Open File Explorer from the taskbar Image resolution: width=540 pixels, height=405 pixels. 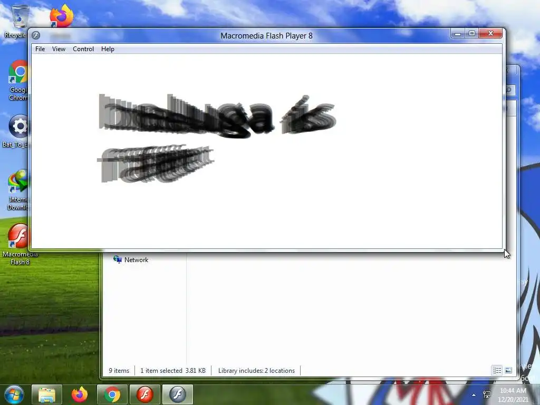47,394
